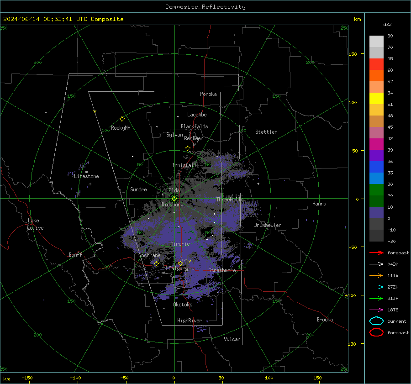Select the darkest grey -10 to -30 swatch
The height and width of the screenshot is (384, 411).
pyautogui.click(x=376, y=236)
